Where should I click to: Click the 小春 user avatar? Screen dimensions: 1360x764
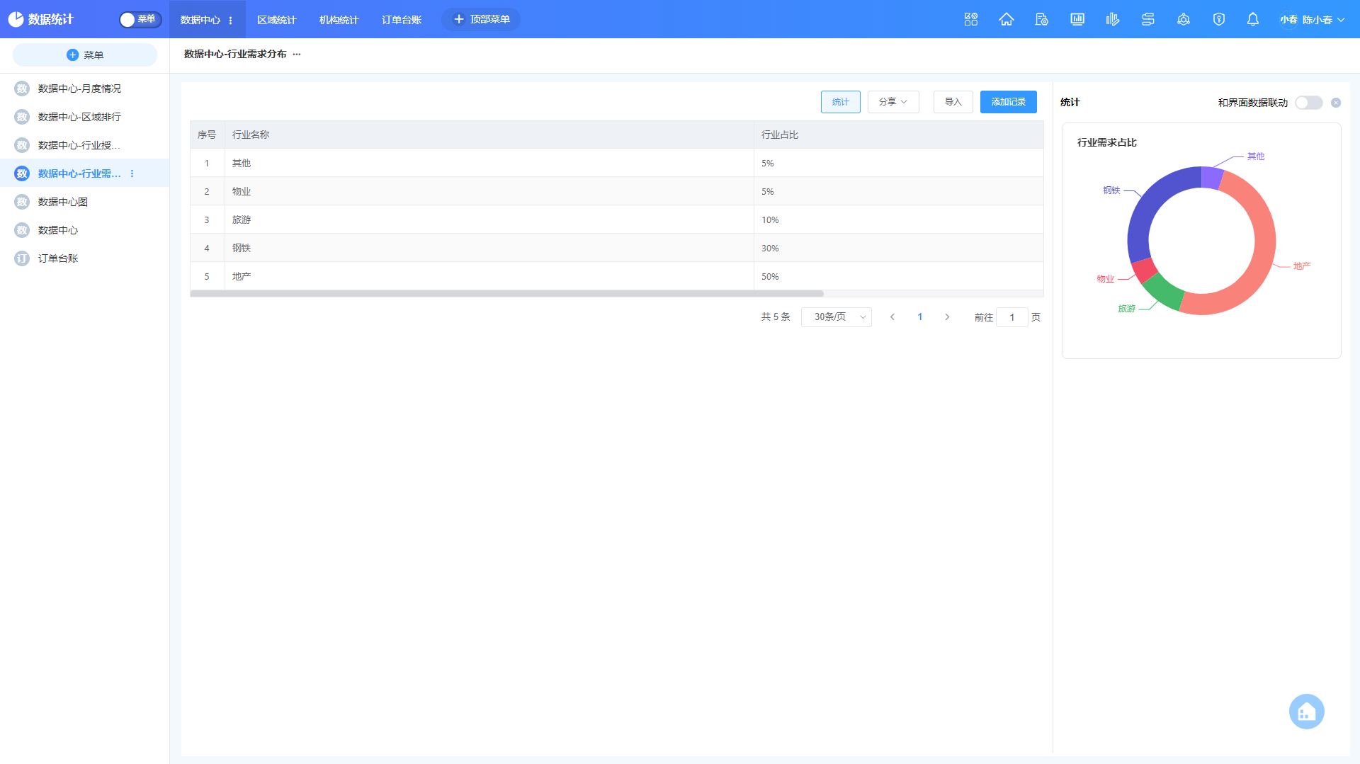1288,20
